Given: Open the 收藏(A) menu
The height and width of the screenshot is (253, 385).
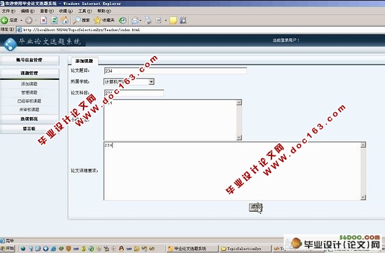Looking at the screenshot, I should [66, 11].
